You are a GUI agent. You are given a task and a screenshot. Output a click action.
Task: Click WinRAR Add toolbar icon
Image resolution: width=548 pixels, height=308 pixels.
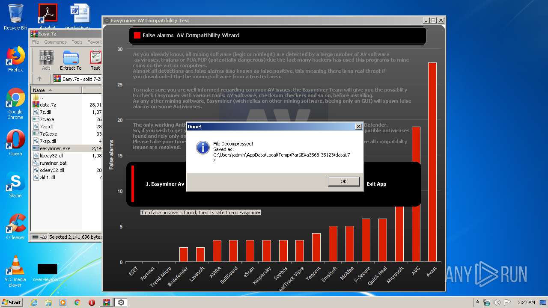coord(46,60)
